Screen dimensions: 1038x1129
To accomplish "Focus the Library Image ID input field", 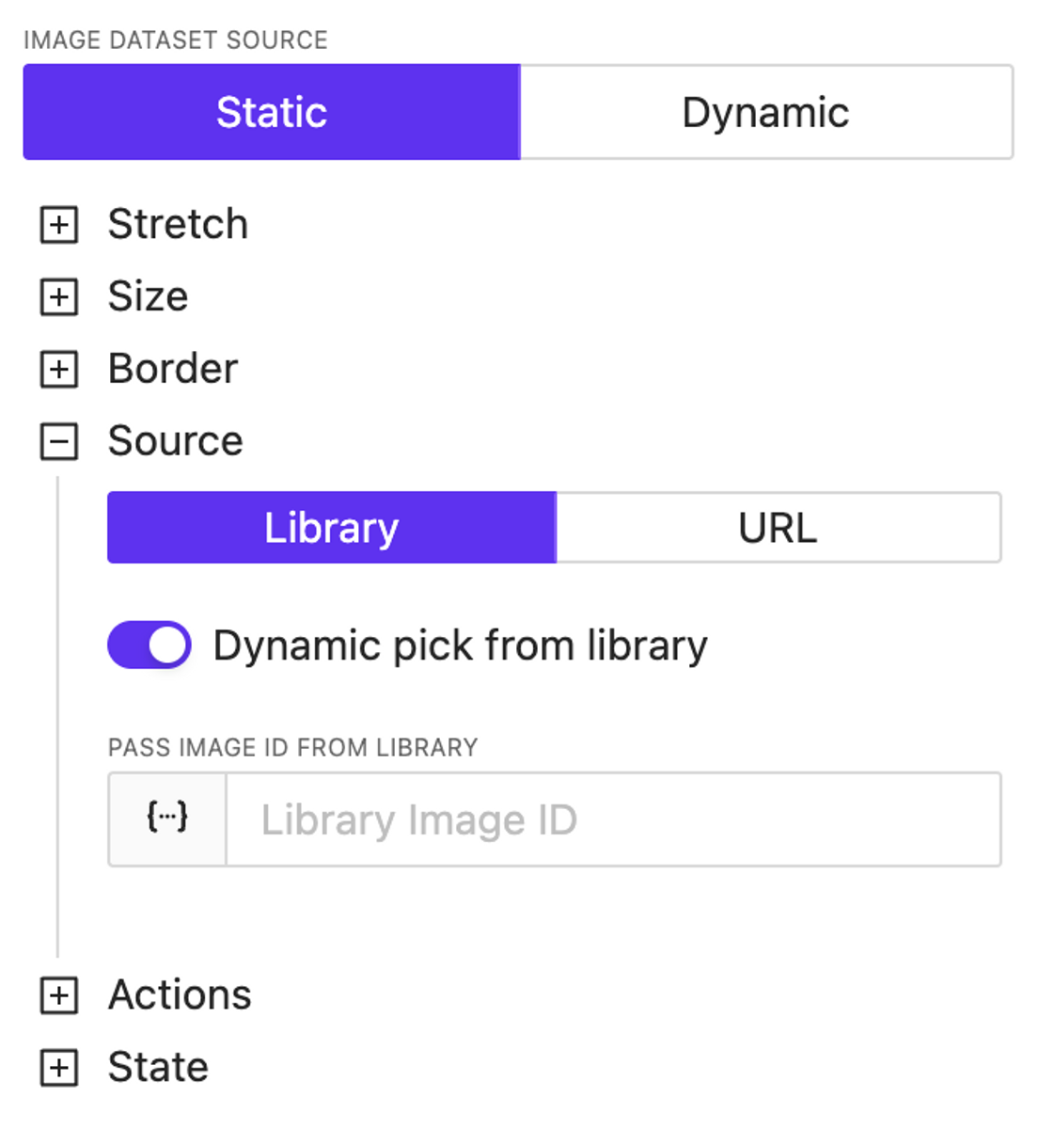I will tap(613, 819).
